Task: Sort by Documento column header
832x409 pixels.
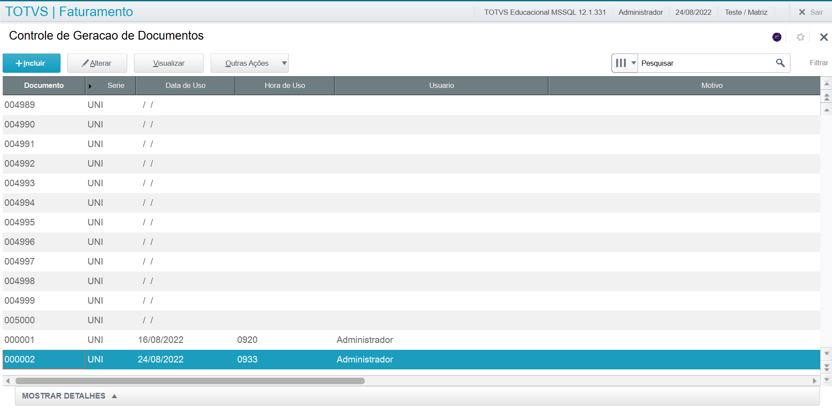Action: pyautogui.click(x=44, y=86)
